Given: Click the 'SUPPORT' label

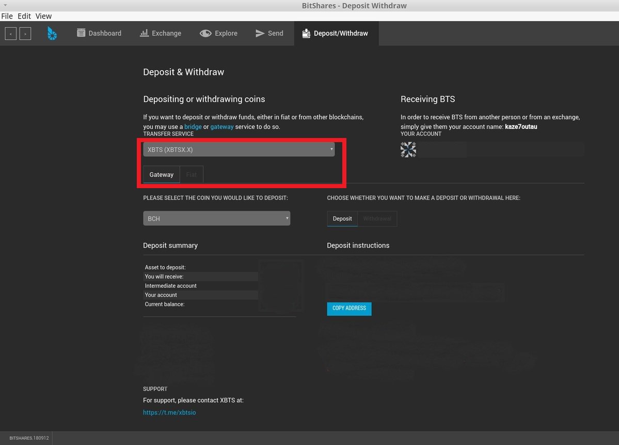Looking at the screenshot, I should [155, 389].
